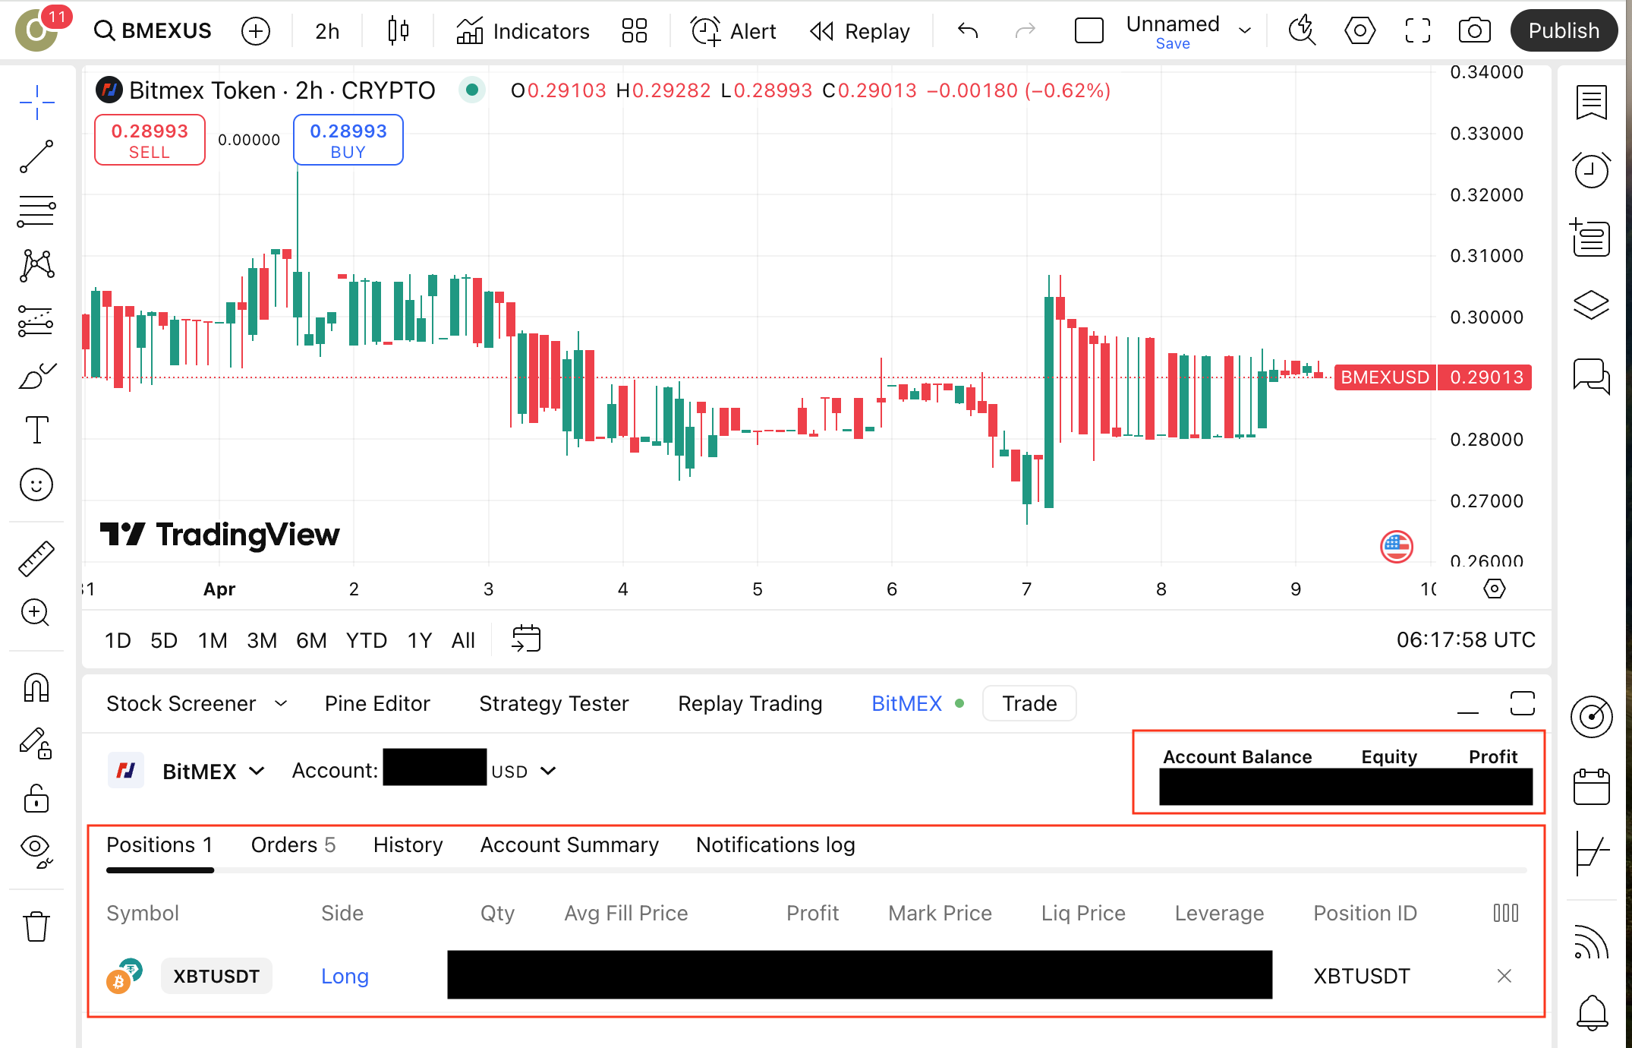Open the candlestick chart style selector
The image size is (1632, 1048).
(x=398, y=31)
